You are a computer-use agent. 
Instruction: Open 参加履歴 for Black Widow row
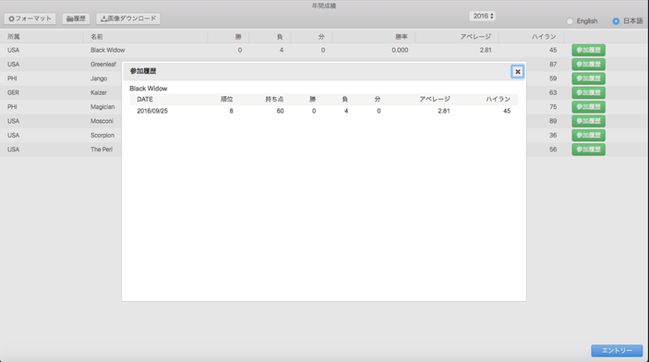[x=589, y=50]
